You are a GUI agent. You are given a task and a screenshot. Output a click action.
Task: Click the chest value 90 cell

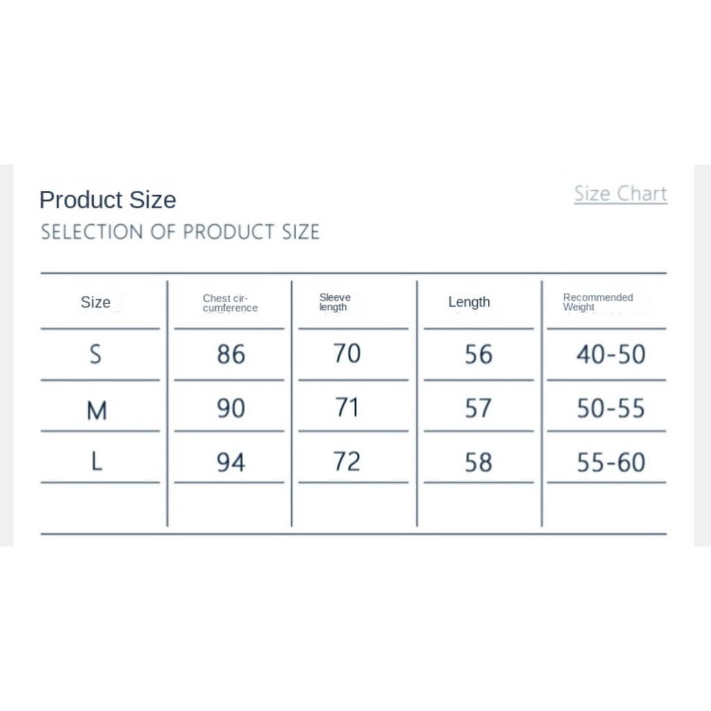tap(231, 408)
